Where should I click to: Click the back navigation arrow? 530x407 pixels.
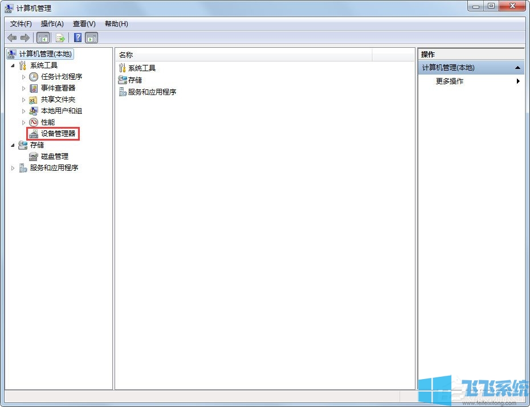click(13, 38)
